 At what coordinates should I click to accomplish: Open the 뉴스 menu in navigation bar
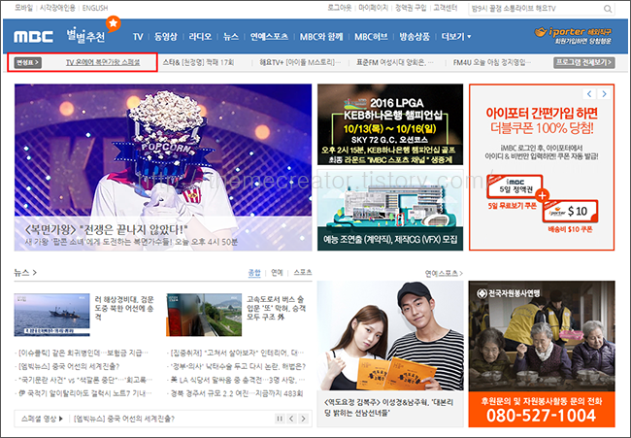[231, 37]
